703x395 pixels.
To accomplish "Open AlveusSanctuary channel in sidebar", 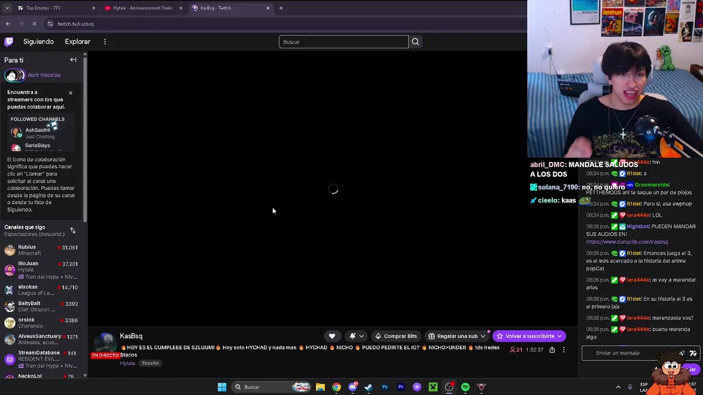I will coord(41,339).
